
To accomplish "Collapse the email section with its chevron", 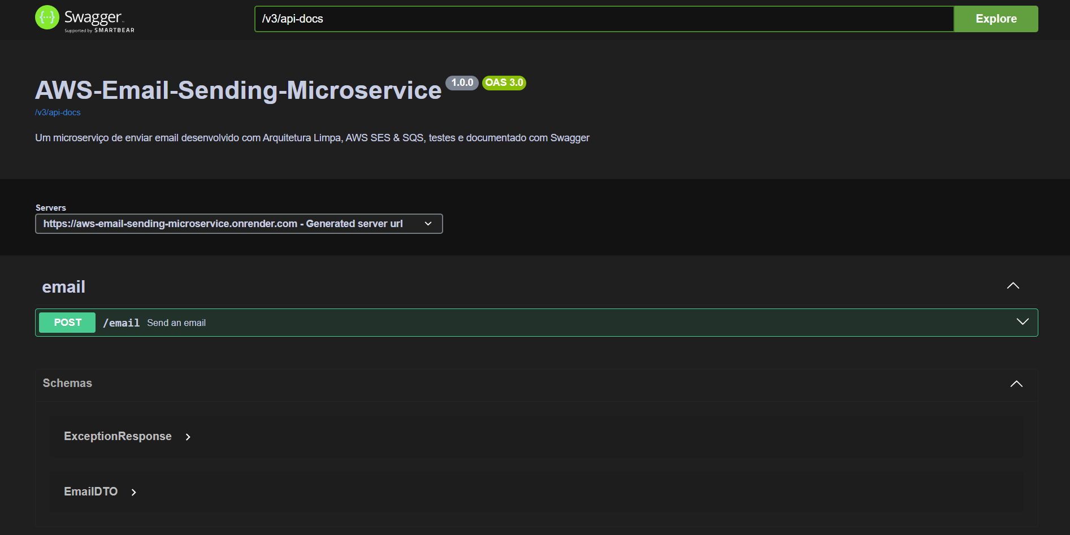I will tap(1013, 286).
